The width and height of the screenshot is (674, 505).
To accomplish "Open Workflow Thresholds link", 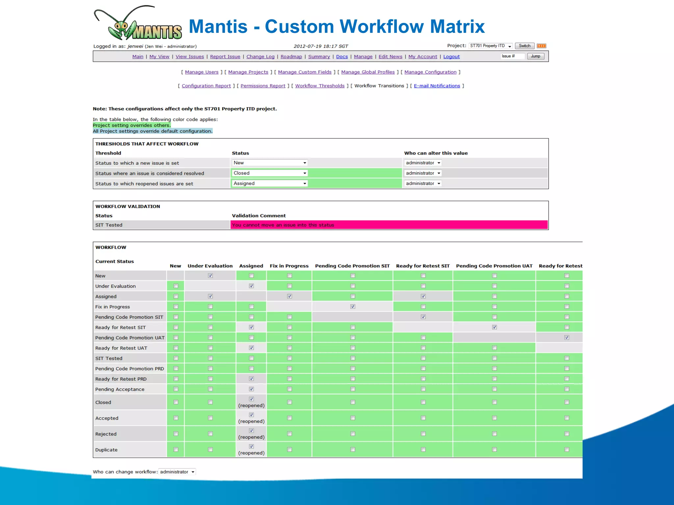I will click(x=320, y=86).
